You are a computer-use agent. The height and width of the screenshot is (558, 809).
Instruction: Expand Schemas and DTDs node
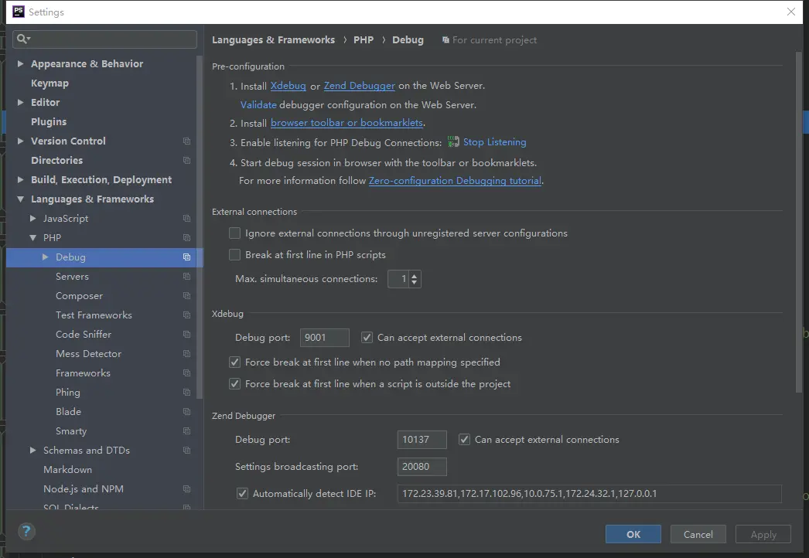pos(33,451)
